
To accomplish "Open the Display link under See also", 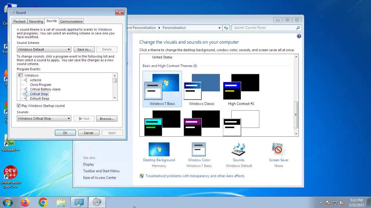I will [89, 164].
